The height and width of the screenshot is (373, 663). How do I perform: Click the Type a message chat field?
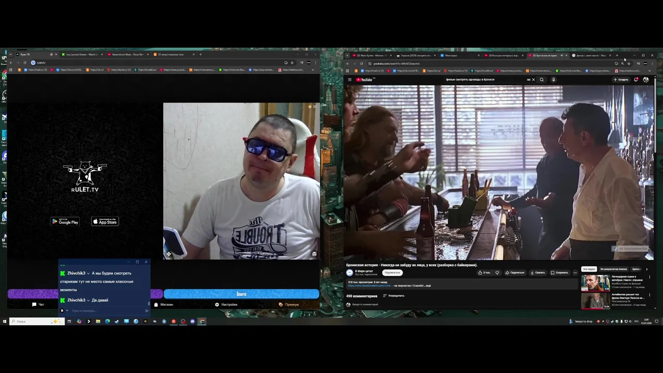pyautogui.click(x=106, y=311)
